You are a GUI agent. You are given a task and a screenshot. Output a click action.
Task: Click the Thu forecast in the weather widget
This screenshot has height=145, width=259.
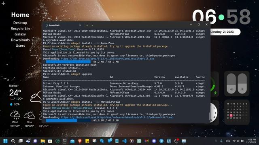click(30, 119)
